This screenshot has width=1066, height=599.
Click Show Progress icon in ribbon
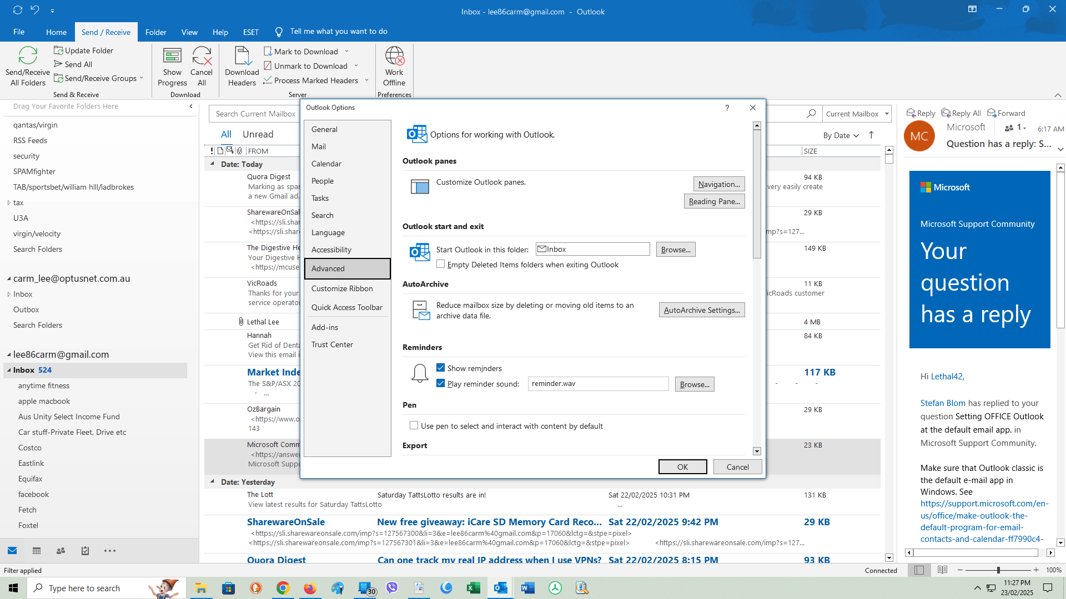172,56
